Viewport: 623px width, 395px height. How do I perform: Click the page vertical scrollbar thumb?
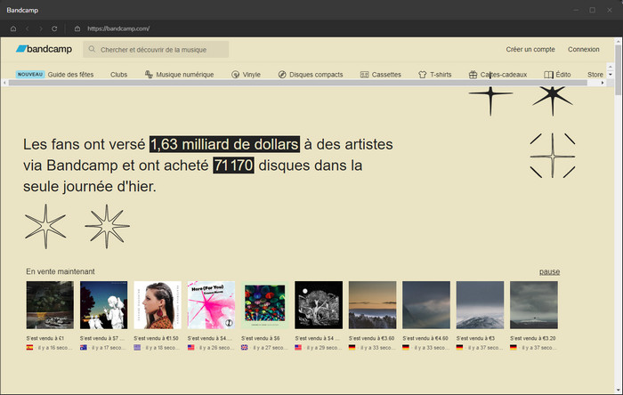[x=618, y=70]
